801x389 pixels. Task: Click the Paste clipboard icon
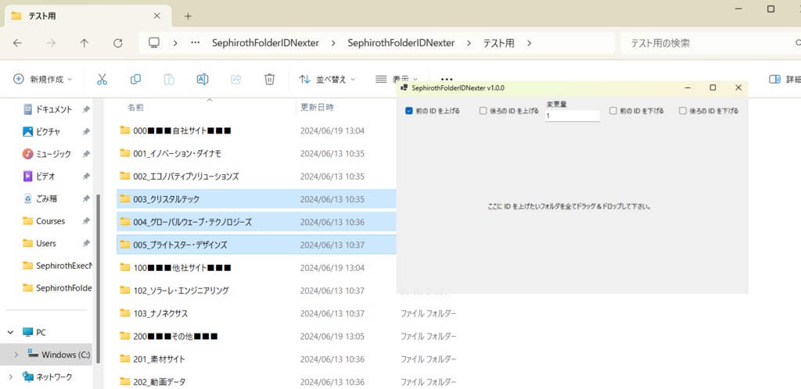click(169, 79)
